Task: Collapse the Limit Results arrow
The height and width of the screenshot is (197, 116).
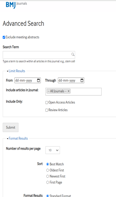Action: click(x=8, y=71)
